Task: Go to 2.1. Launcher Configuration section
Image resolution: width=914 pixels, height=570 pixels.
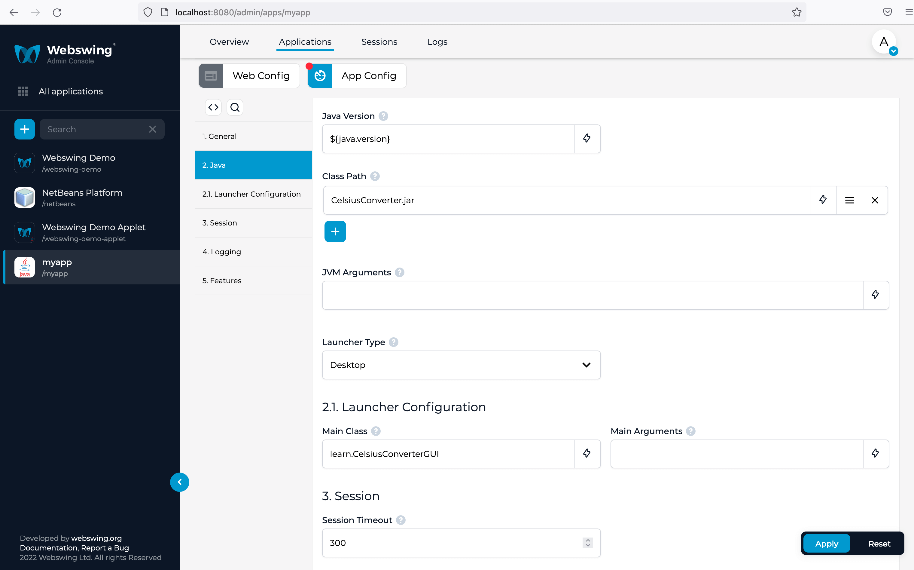Action: 254,194
